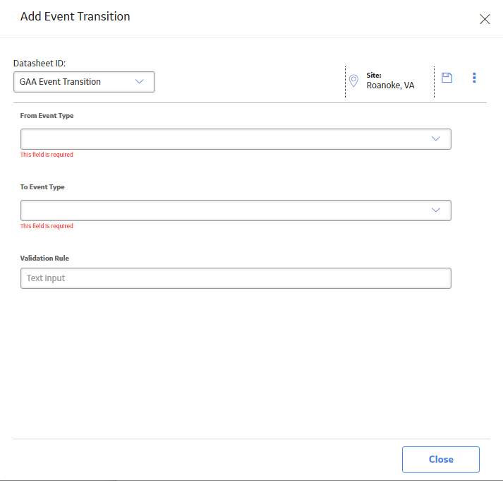
Task: Click the To Event Type label
Action: 42,187
